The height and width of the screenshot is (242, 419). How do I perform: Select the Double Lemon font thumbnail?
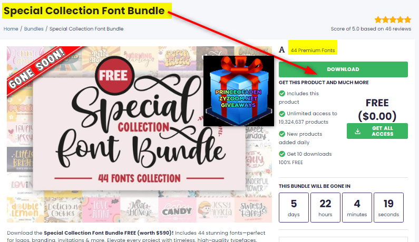[25, 210]
